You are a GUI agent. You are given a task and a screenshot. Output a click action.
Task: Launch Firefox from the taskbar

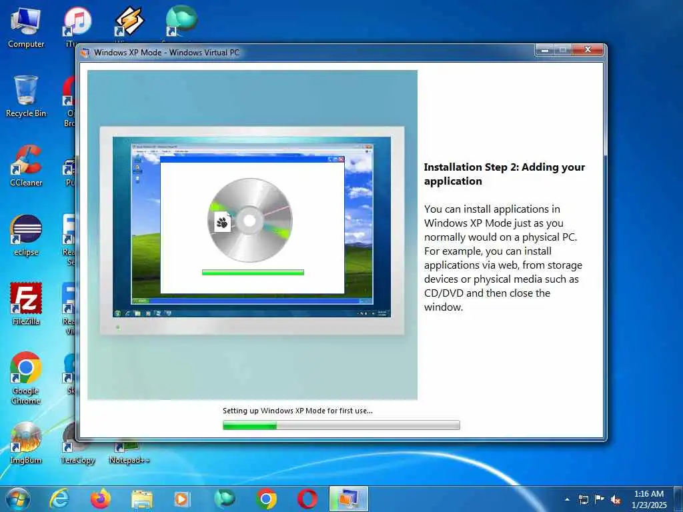click(x=101, y=499)
